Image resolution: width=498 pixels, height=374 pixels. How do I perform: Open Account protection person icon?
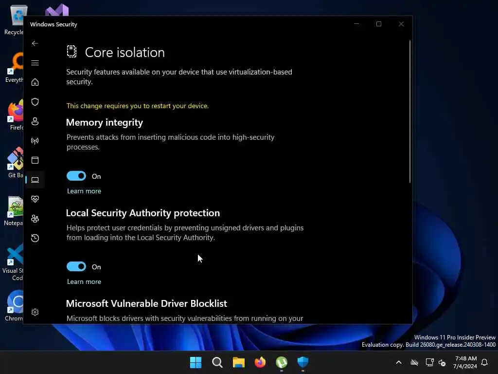pos(35,121)
